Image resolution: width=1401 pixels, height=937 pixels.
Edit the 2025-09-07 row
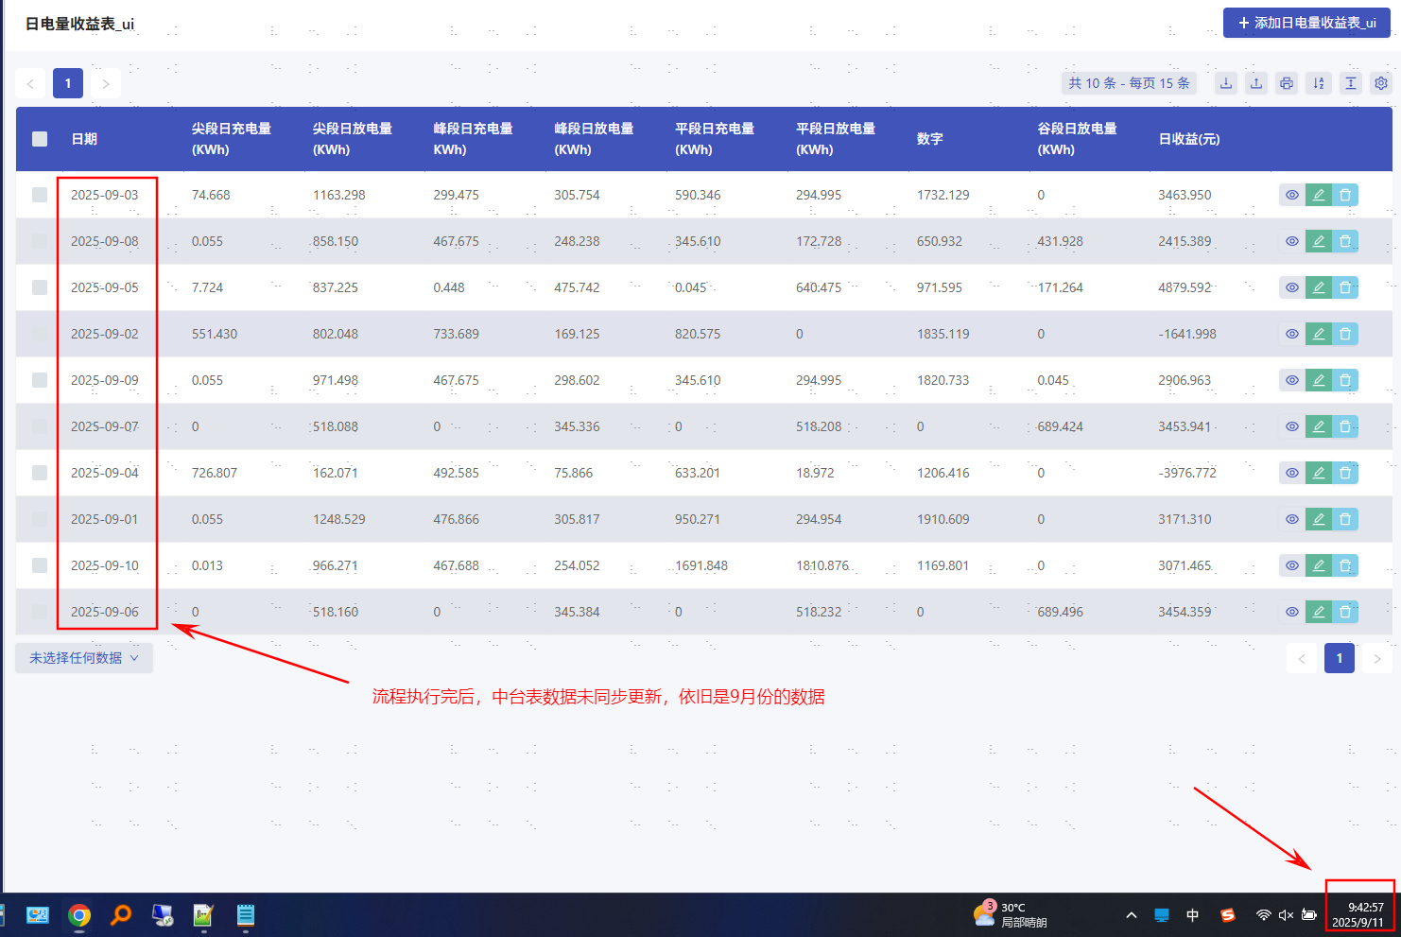[x=1319, y=426]
